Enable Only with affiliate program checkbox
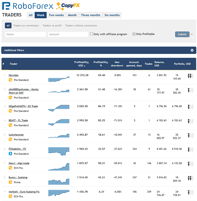Image resolution: width=197 pixels, height=201 pixels. click(92, 34)
